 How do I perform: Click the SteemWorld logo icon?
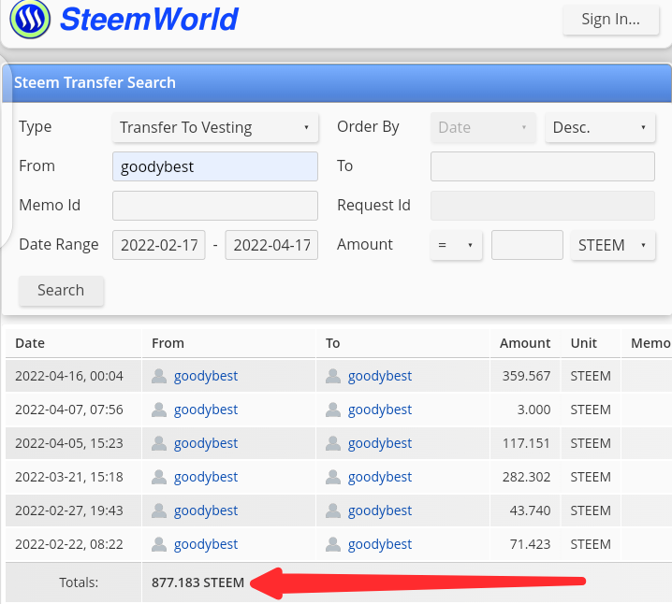tap(30, 20)
